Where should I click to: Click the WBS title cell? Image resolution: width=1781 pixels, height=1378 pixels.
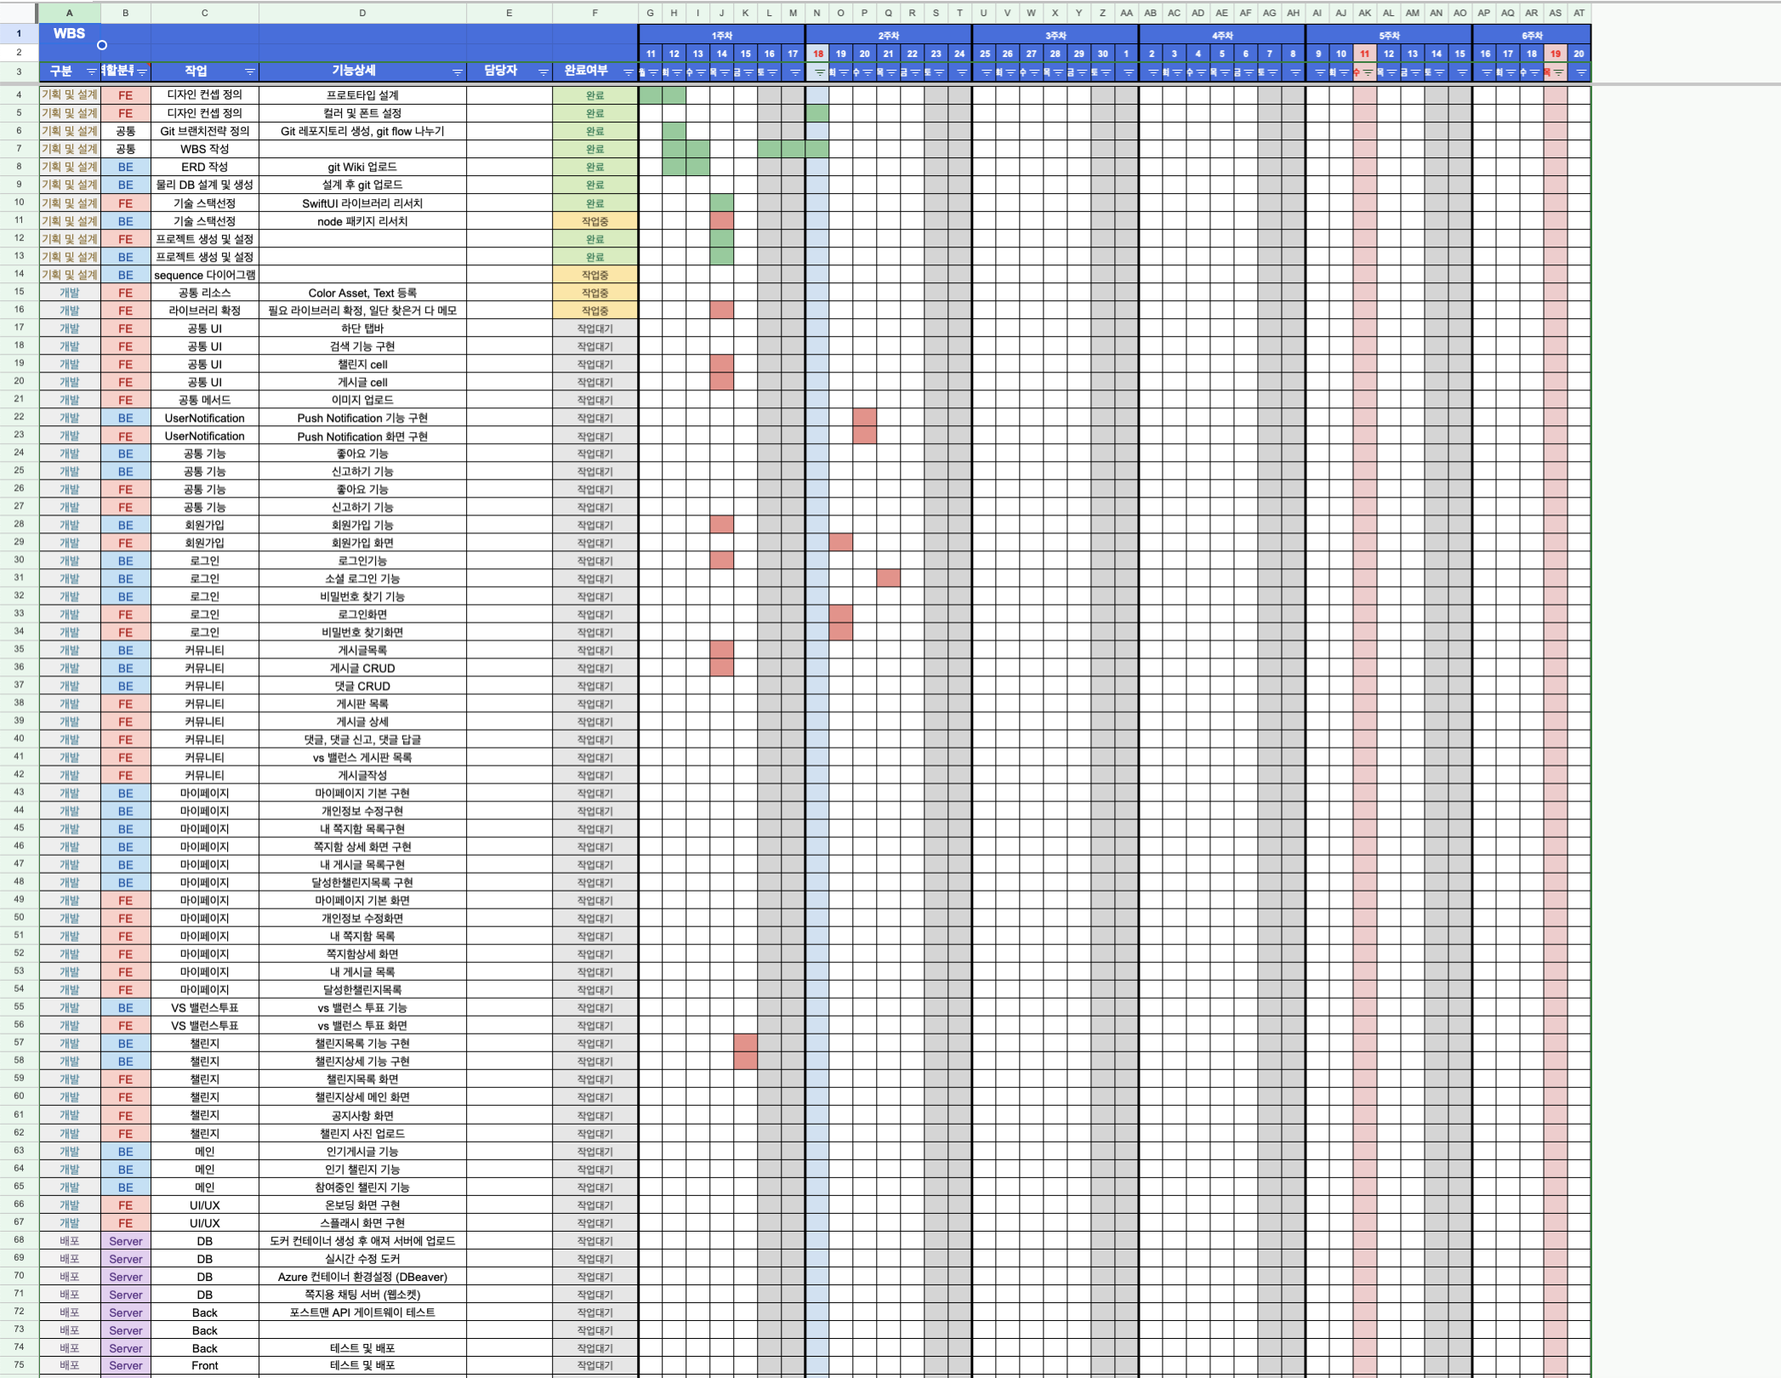[x=69, y=34]
